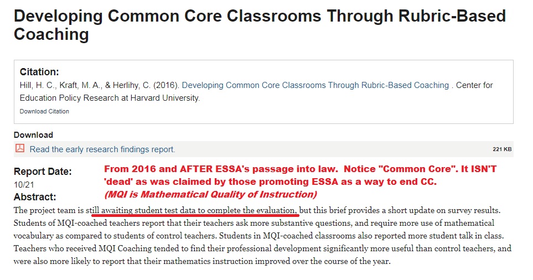Click the Download Citation link

[44, 111]
